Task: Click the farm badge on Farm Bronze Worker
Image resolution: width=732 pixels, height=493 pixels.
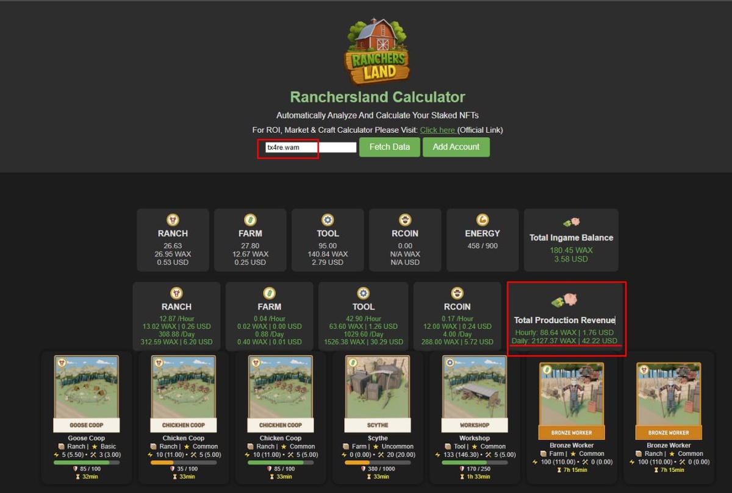Action: click(547, 369)
